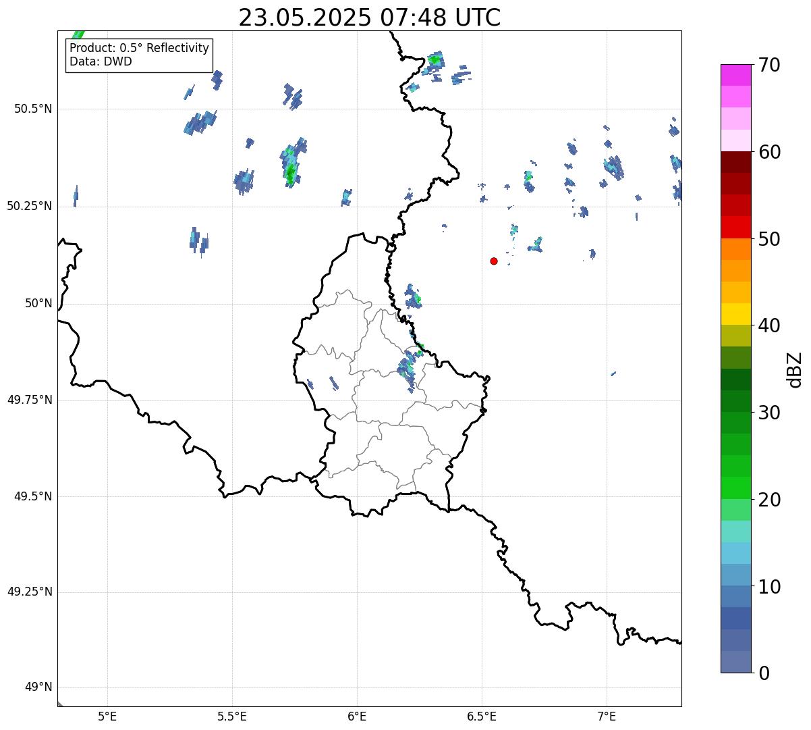Click the green-core radar echo near 5.75°E 50.35°N
Image resolution: width=811 pixels, height=730 pixels.
(x=291, y=166)
